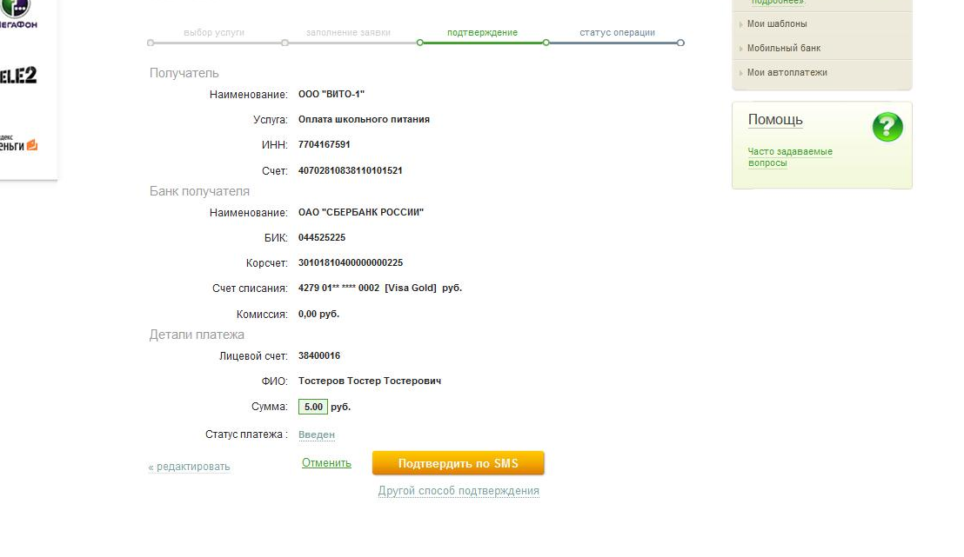Click the заполнение заявки progress step

pyautogui.click(x=348, y=32)
